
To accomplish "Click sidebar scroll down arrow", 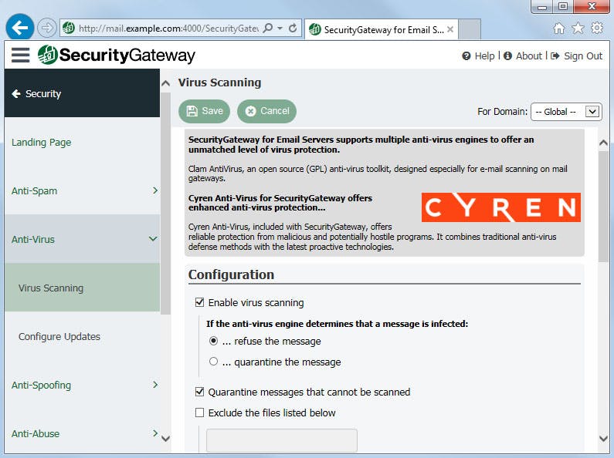I will point(165,439).
